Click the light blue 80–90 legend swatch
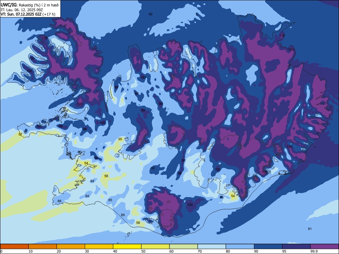Screen dimensions: 339x254 (x=240, y=247)
